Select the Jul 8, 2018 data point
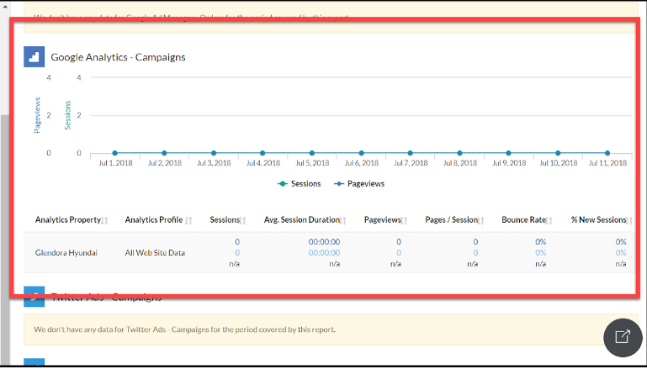 click(459, 153)
